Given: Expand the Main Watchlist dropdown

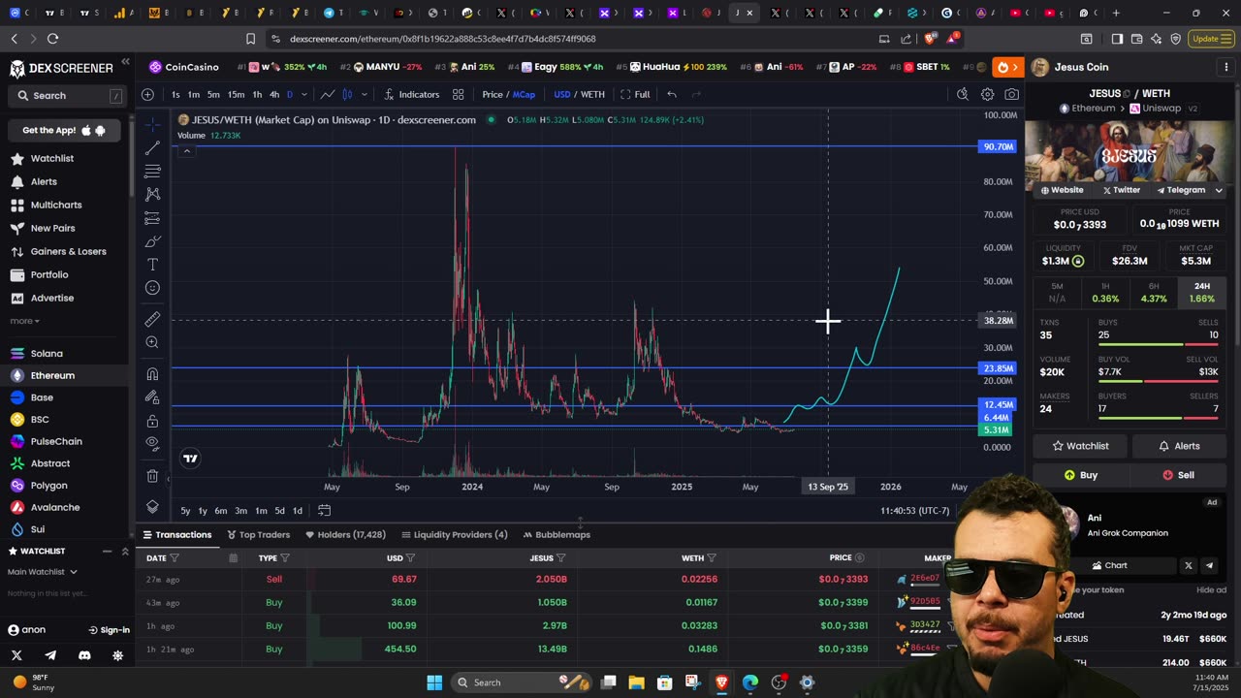Looking at the screenshot, I should 43,572.
